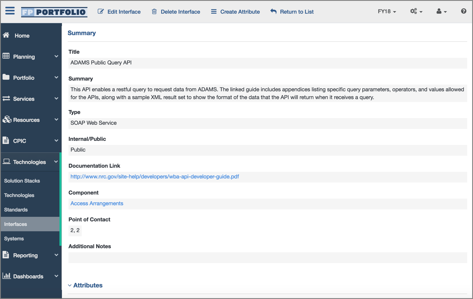Collapse the Attributes section chevron
The height and width of the screenshot is (299, 473).
70,285
